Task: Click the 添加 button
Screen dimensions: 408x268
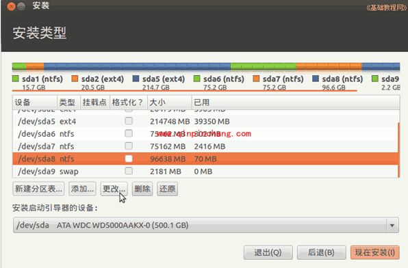Action: (82, 189)
